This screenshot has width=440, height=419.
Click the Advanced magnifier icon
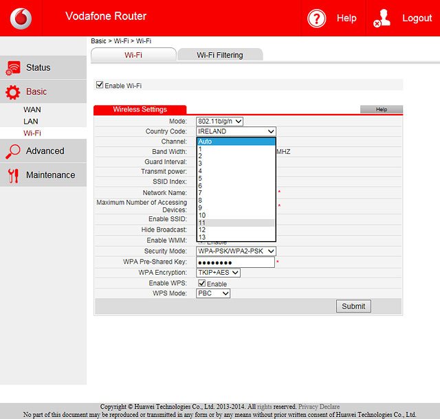pos(13,151)
